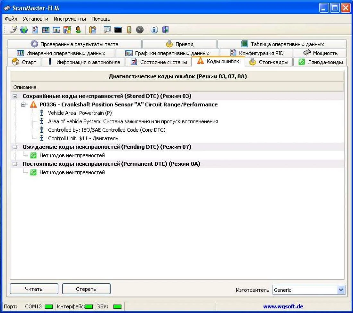Open Измерения оперативных данных tab
The width and height of the screenshot is (353, 313).
(61, 53)
